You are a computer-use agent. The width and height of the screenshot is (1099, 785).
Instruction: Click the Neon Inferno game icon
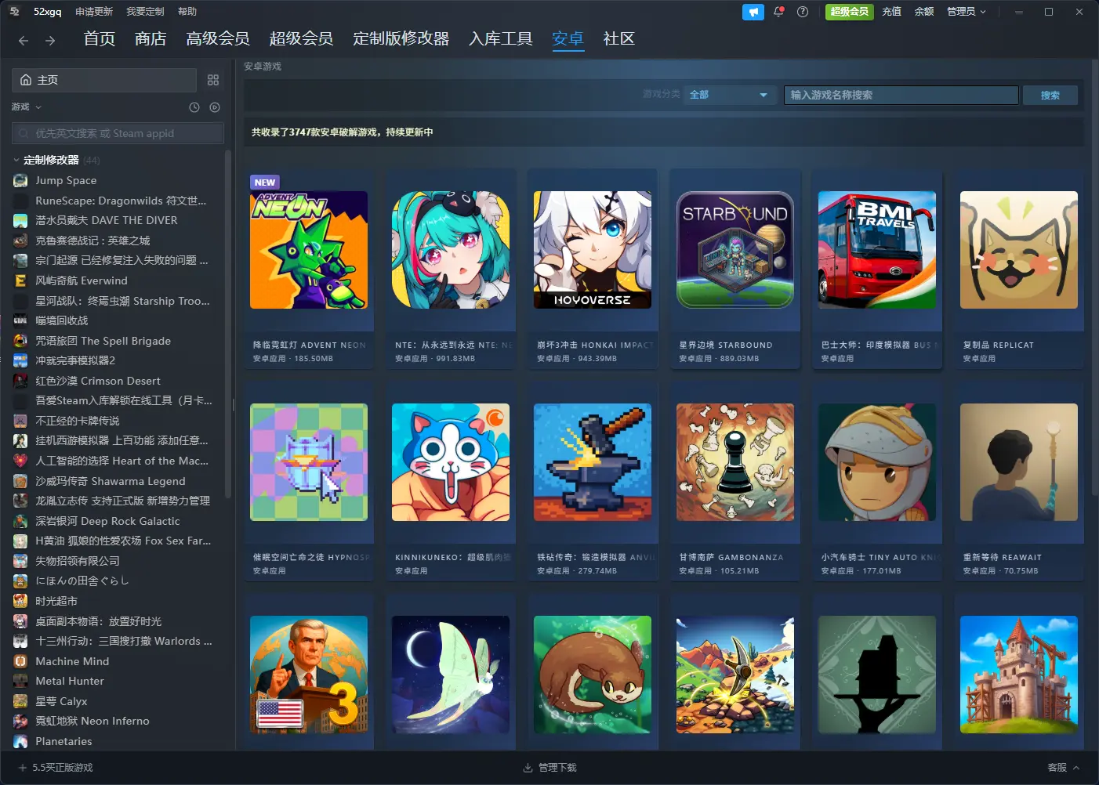tap(20, 721)
